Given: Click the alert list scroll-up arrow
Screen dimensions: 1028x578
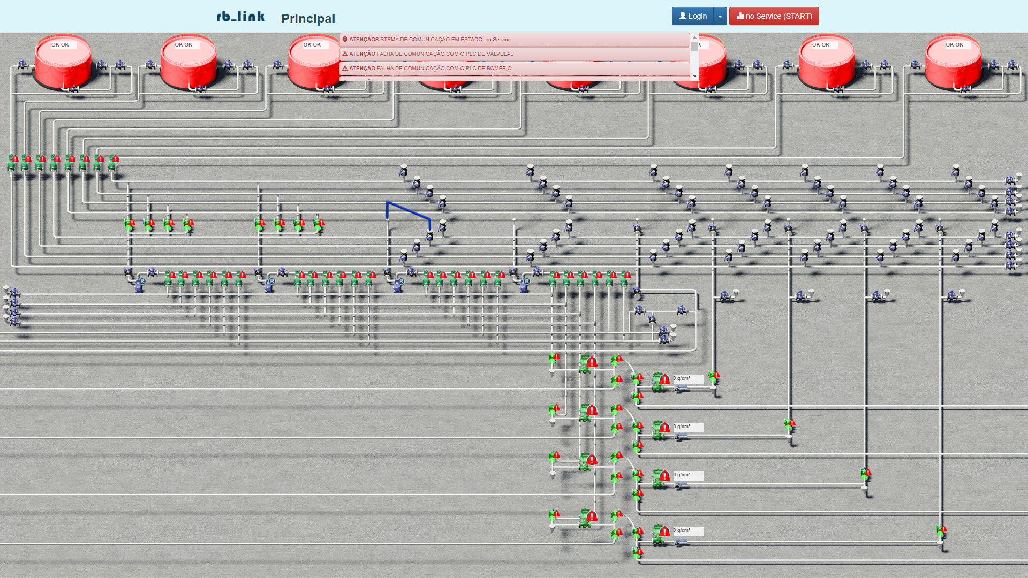Looking at the screenshot, I should (x=694, y=37).
